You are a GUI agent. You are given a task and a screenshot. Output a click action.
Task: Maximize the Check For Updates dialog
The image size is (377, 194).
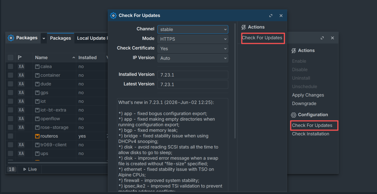pyautogui.click(x=271, y=16)
